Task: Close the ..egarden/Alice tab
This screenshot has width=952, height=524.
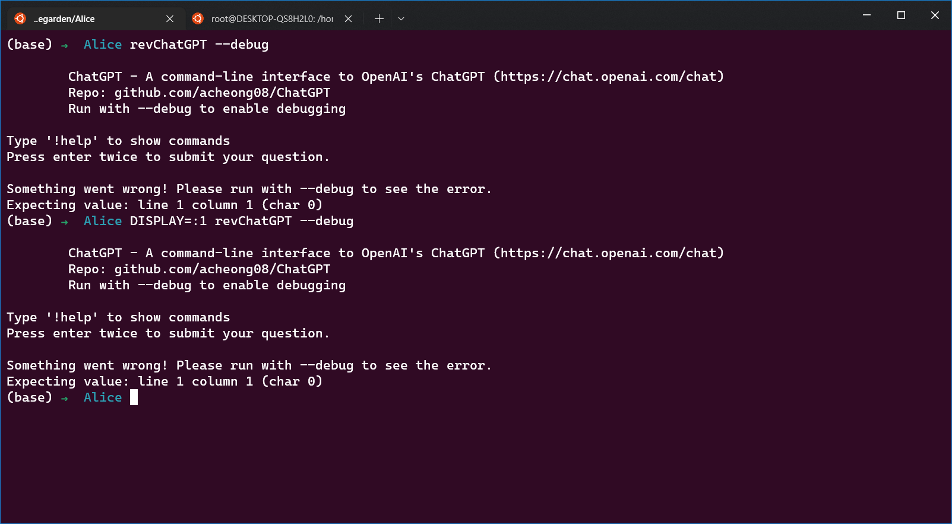Action: [x=170, y=18]
